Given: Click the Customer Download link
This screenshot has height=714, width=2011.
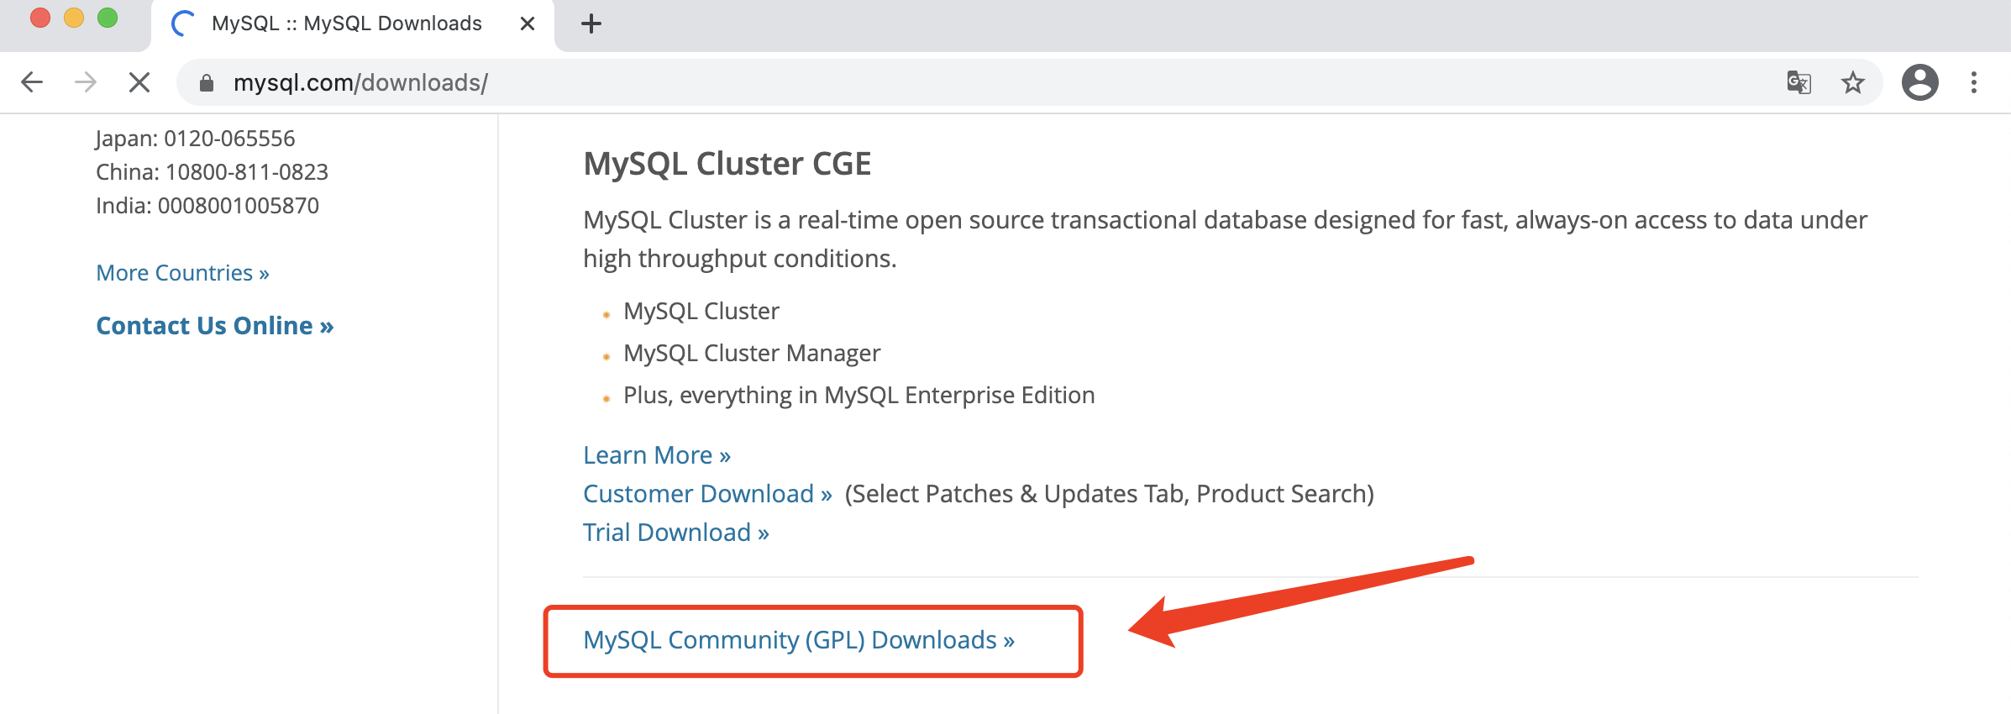Looking at the screenshot, I should (x=707, y=494).
